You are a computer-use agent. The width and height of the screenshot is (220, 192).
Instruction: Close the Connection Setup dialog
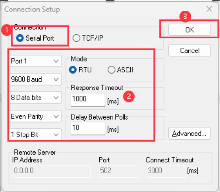tap(209, 9)
